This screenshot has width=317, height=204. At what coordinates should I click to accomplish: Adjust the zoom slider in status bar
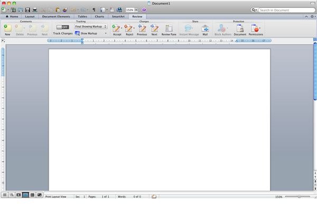point(299,197)
